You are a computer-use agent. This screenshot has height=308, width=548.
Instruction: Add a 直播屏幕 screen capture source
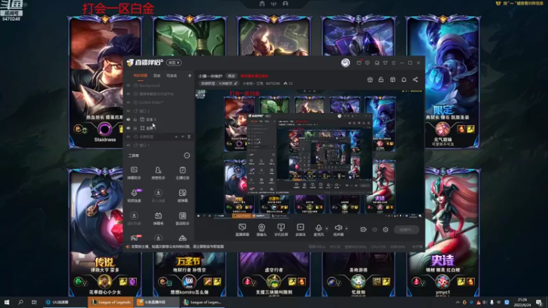242,230
